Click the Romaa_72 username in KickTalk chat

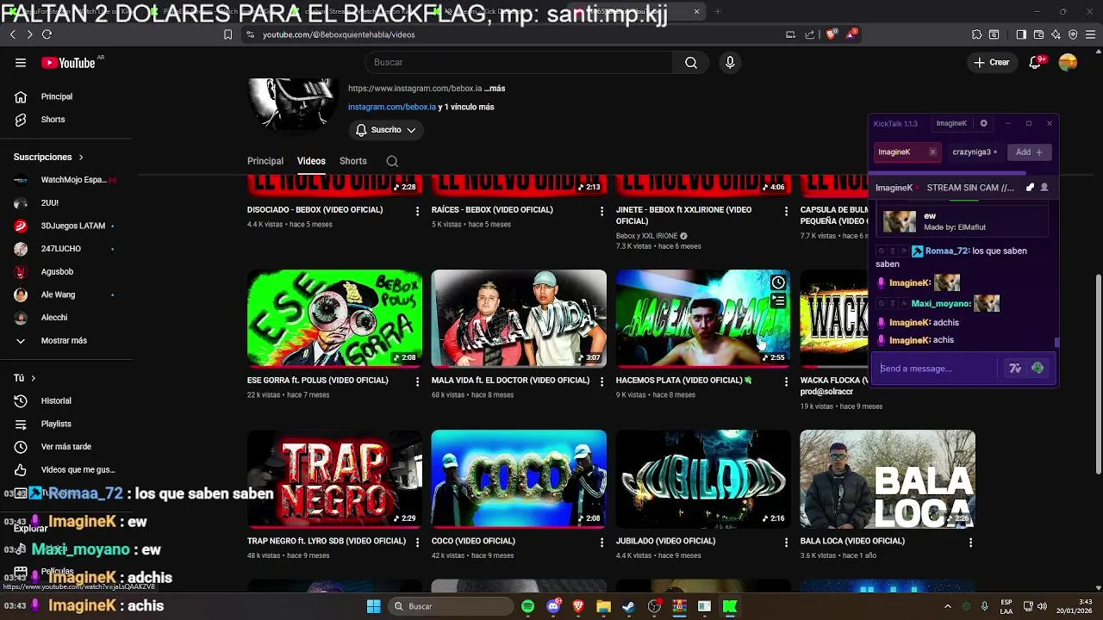tap(946, 251)
